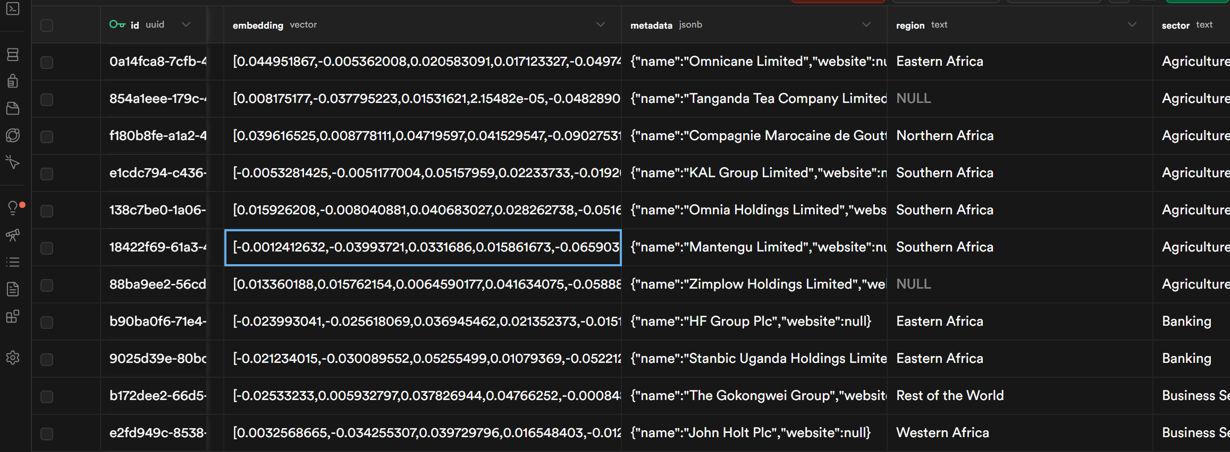This screenshot has height=452, width=1230.
Task: Select the id e1cdc794-c436 cell
Action: click(154, 173)
